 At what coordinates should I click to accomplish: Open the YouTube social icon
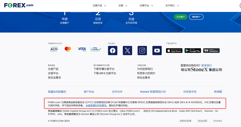pos(157,50)
